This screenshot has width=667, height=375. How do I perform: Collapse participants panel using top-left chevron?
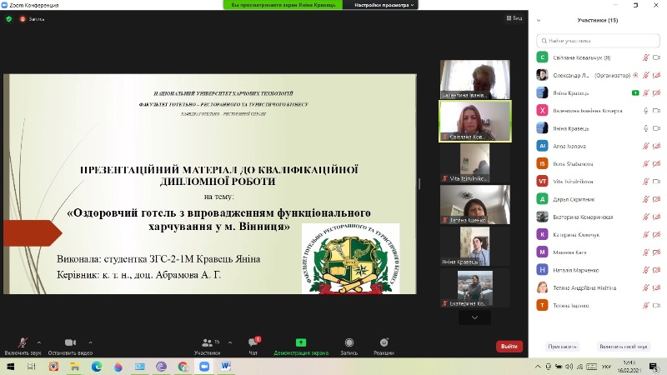point(539,20)
